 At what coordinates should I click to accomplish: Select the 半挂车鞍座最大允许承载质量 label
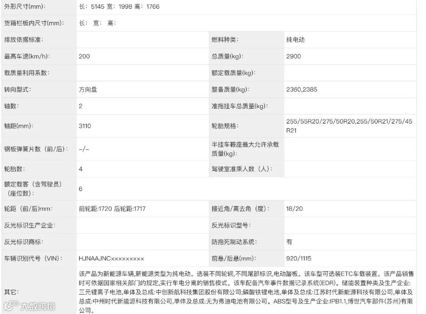point(245,149)
